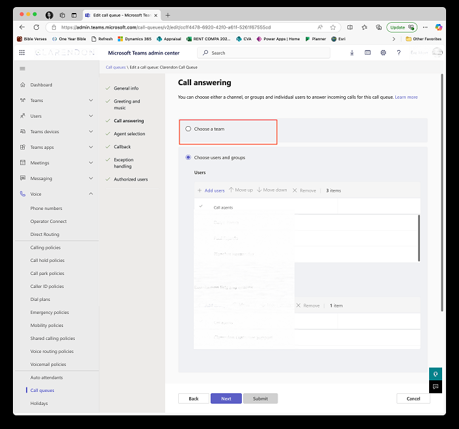
Task: Click the Cancel button
Action: point(413,398)
